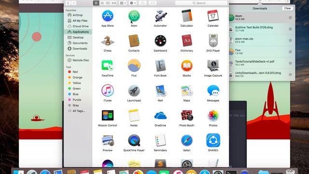The image size is (309, 174).
Task: Open the item arrangement dropdown
Action: [123, 3]
